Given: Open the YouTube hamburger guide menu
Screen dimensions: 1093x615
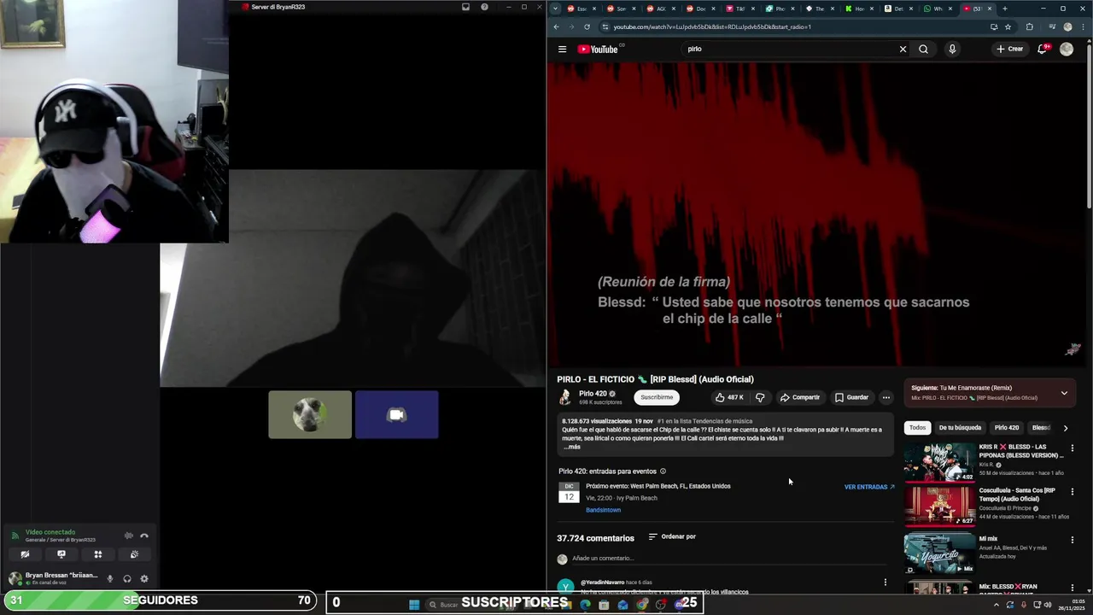Looking at the screenshot, I should pos(562,49).
